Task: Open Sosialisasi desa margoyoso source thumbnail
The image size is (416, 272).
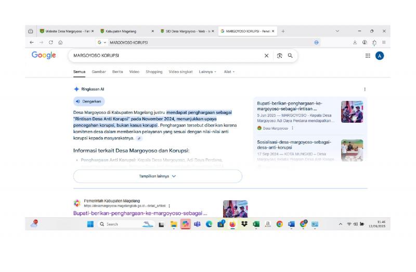Action: point(352,150)
